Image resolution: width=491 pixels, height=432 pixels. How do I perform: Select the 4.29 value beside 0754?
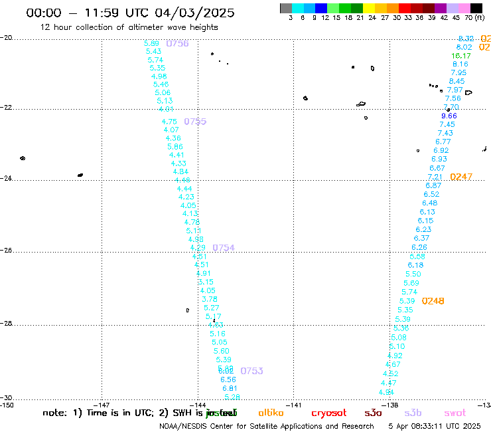pyautogui.click(x=198, y=248)
